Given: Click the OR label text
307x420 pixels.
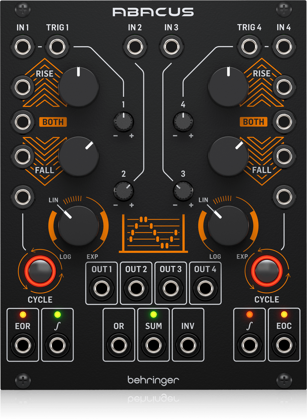Looking at the screenshot, I should coord(119,326).
